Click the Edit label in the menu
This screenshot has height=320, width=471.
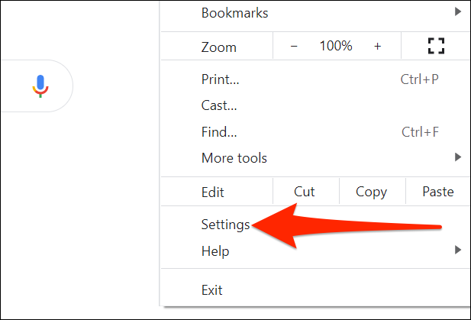coord(214,192)
